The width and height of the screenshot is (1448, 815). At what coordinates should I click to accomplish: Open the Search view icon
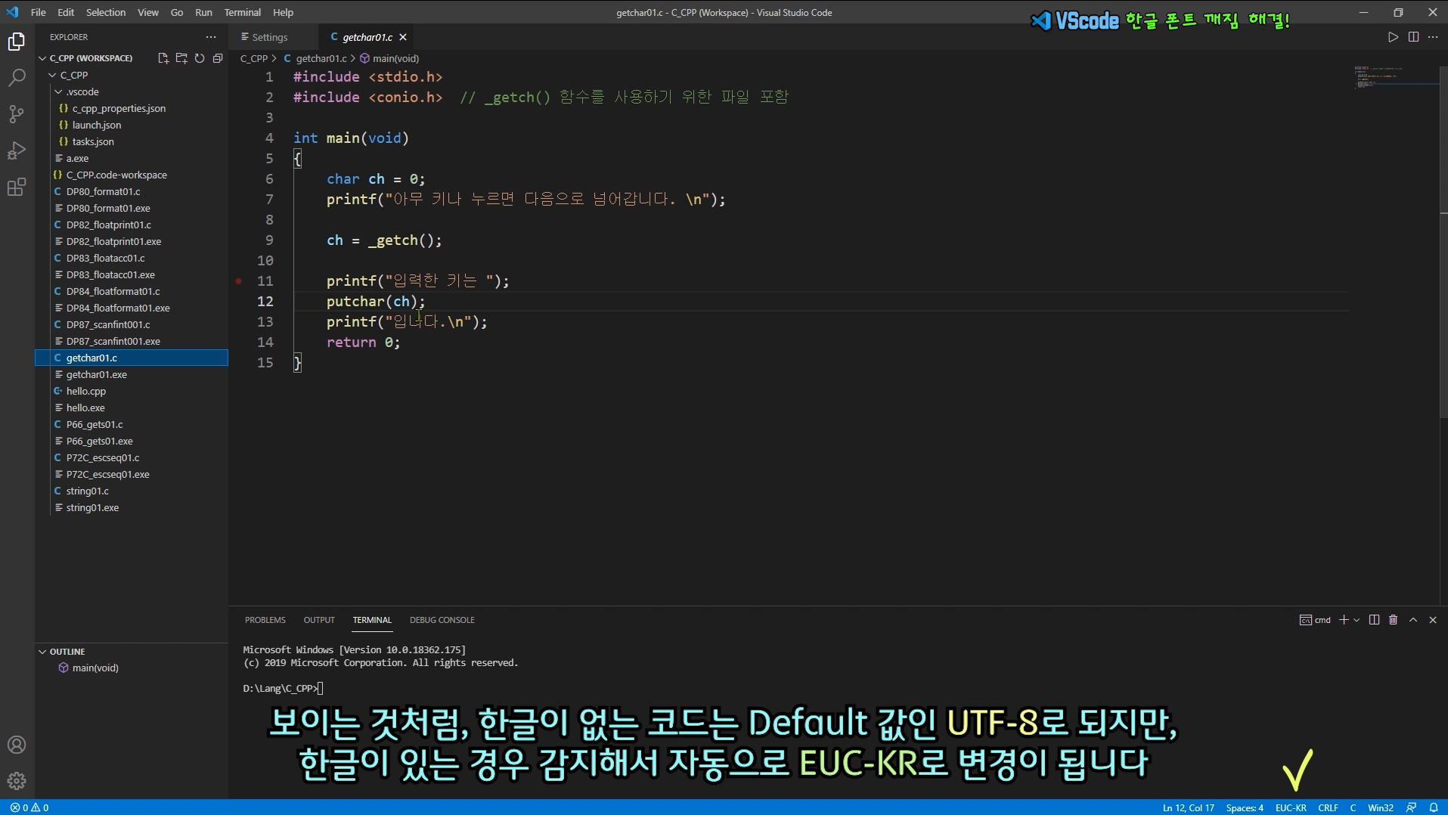pyautogui.click(x=17, y=78)
